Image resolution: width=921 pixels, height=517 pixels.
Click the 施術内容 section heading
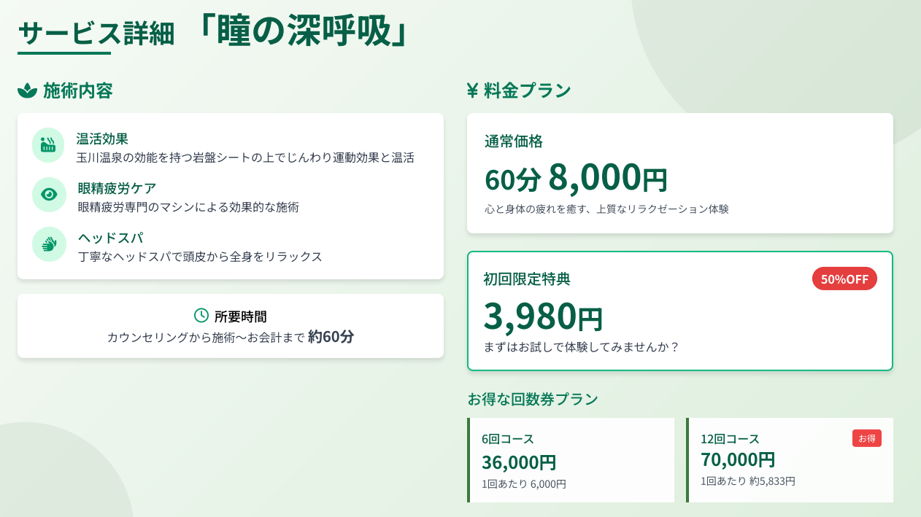[78, 90]
